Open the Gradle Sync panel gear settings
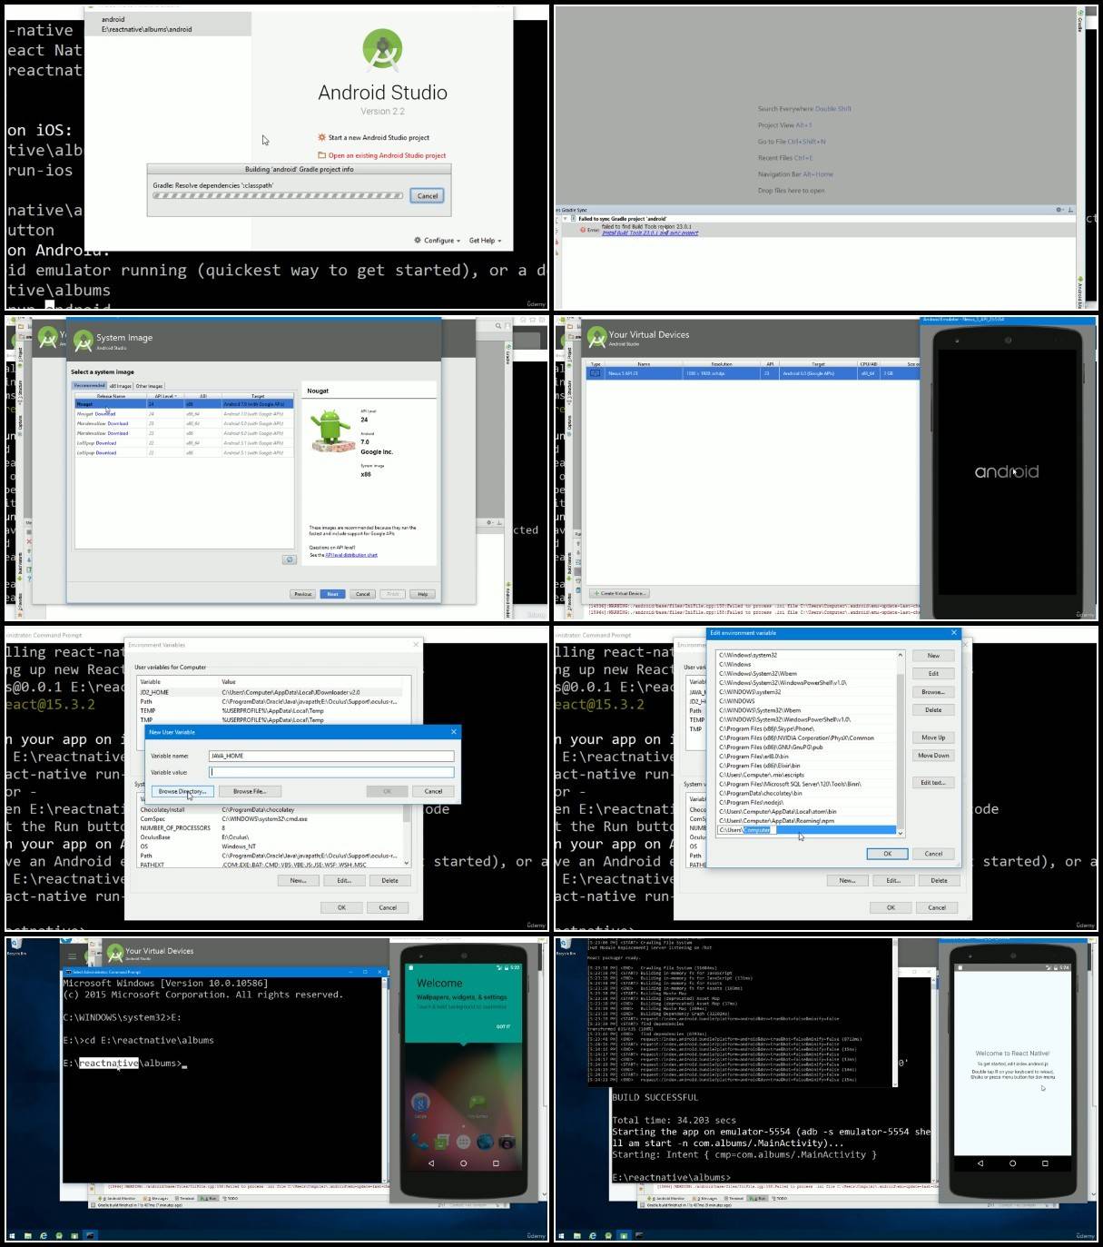The height and width of the screenshot is (1247, 1103). [1058, 210]
